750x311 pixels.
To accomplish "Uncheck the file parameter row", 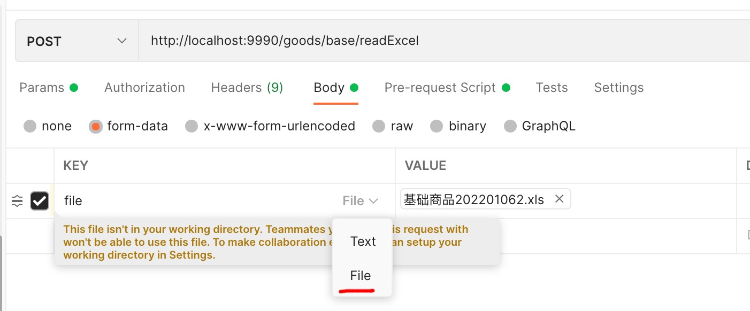I will pyautogui.click(x=40, y=200).
